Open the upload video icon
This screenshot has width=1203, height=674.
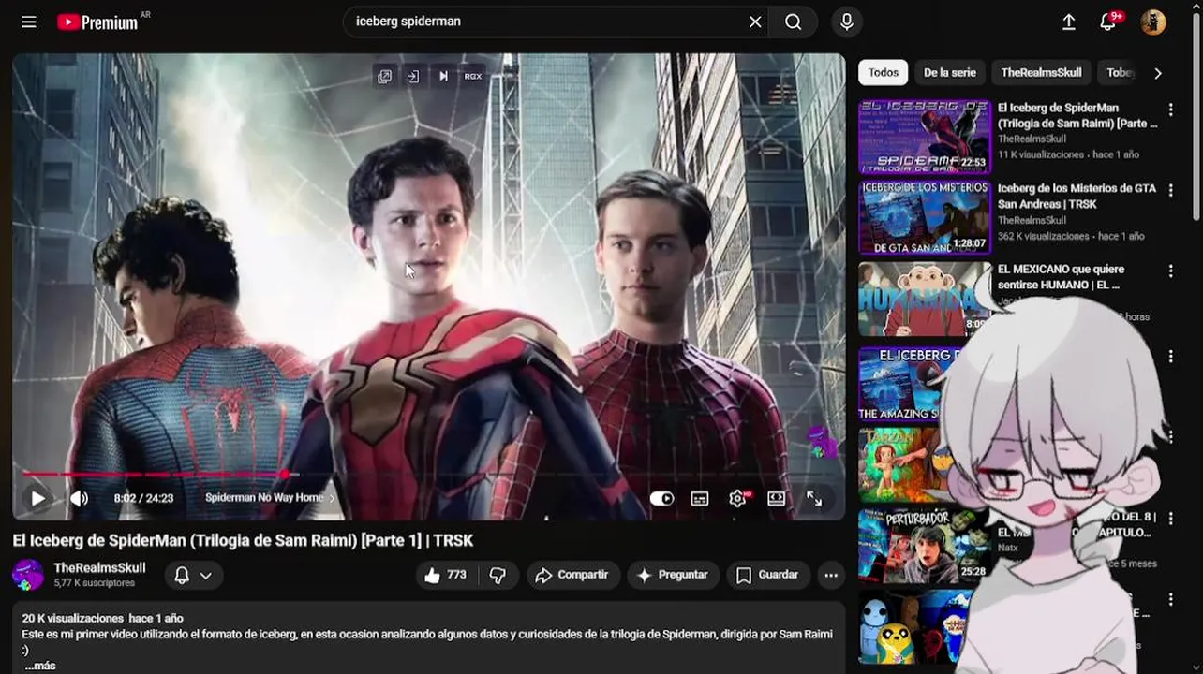point(1068,22)
